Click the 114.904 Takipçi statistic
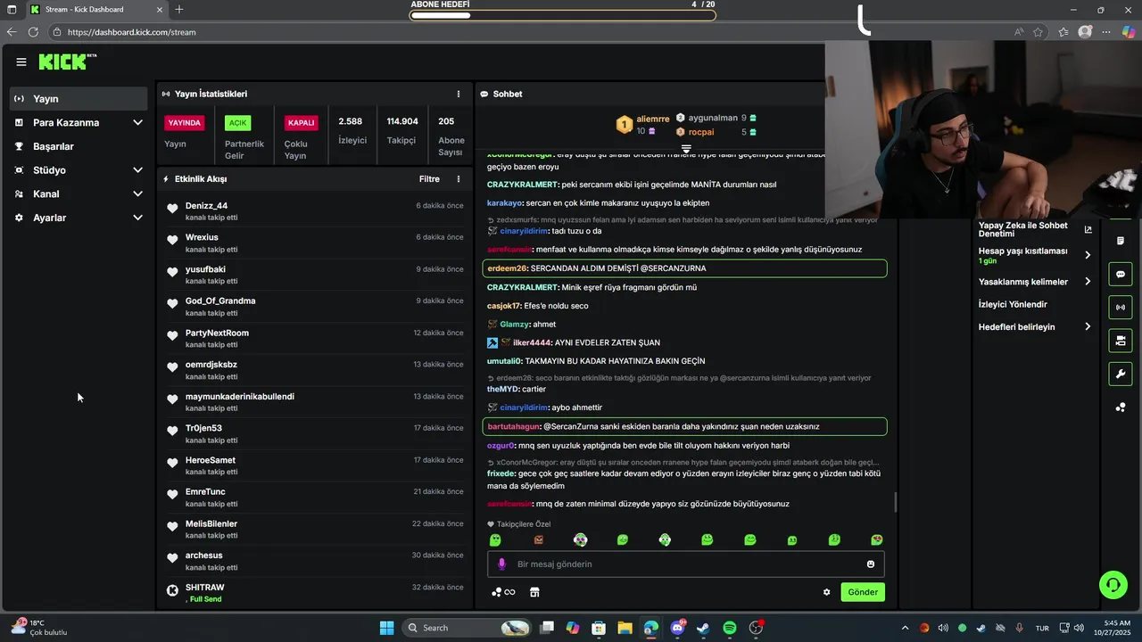1142x642 pixels. click(x=402, y=130)
